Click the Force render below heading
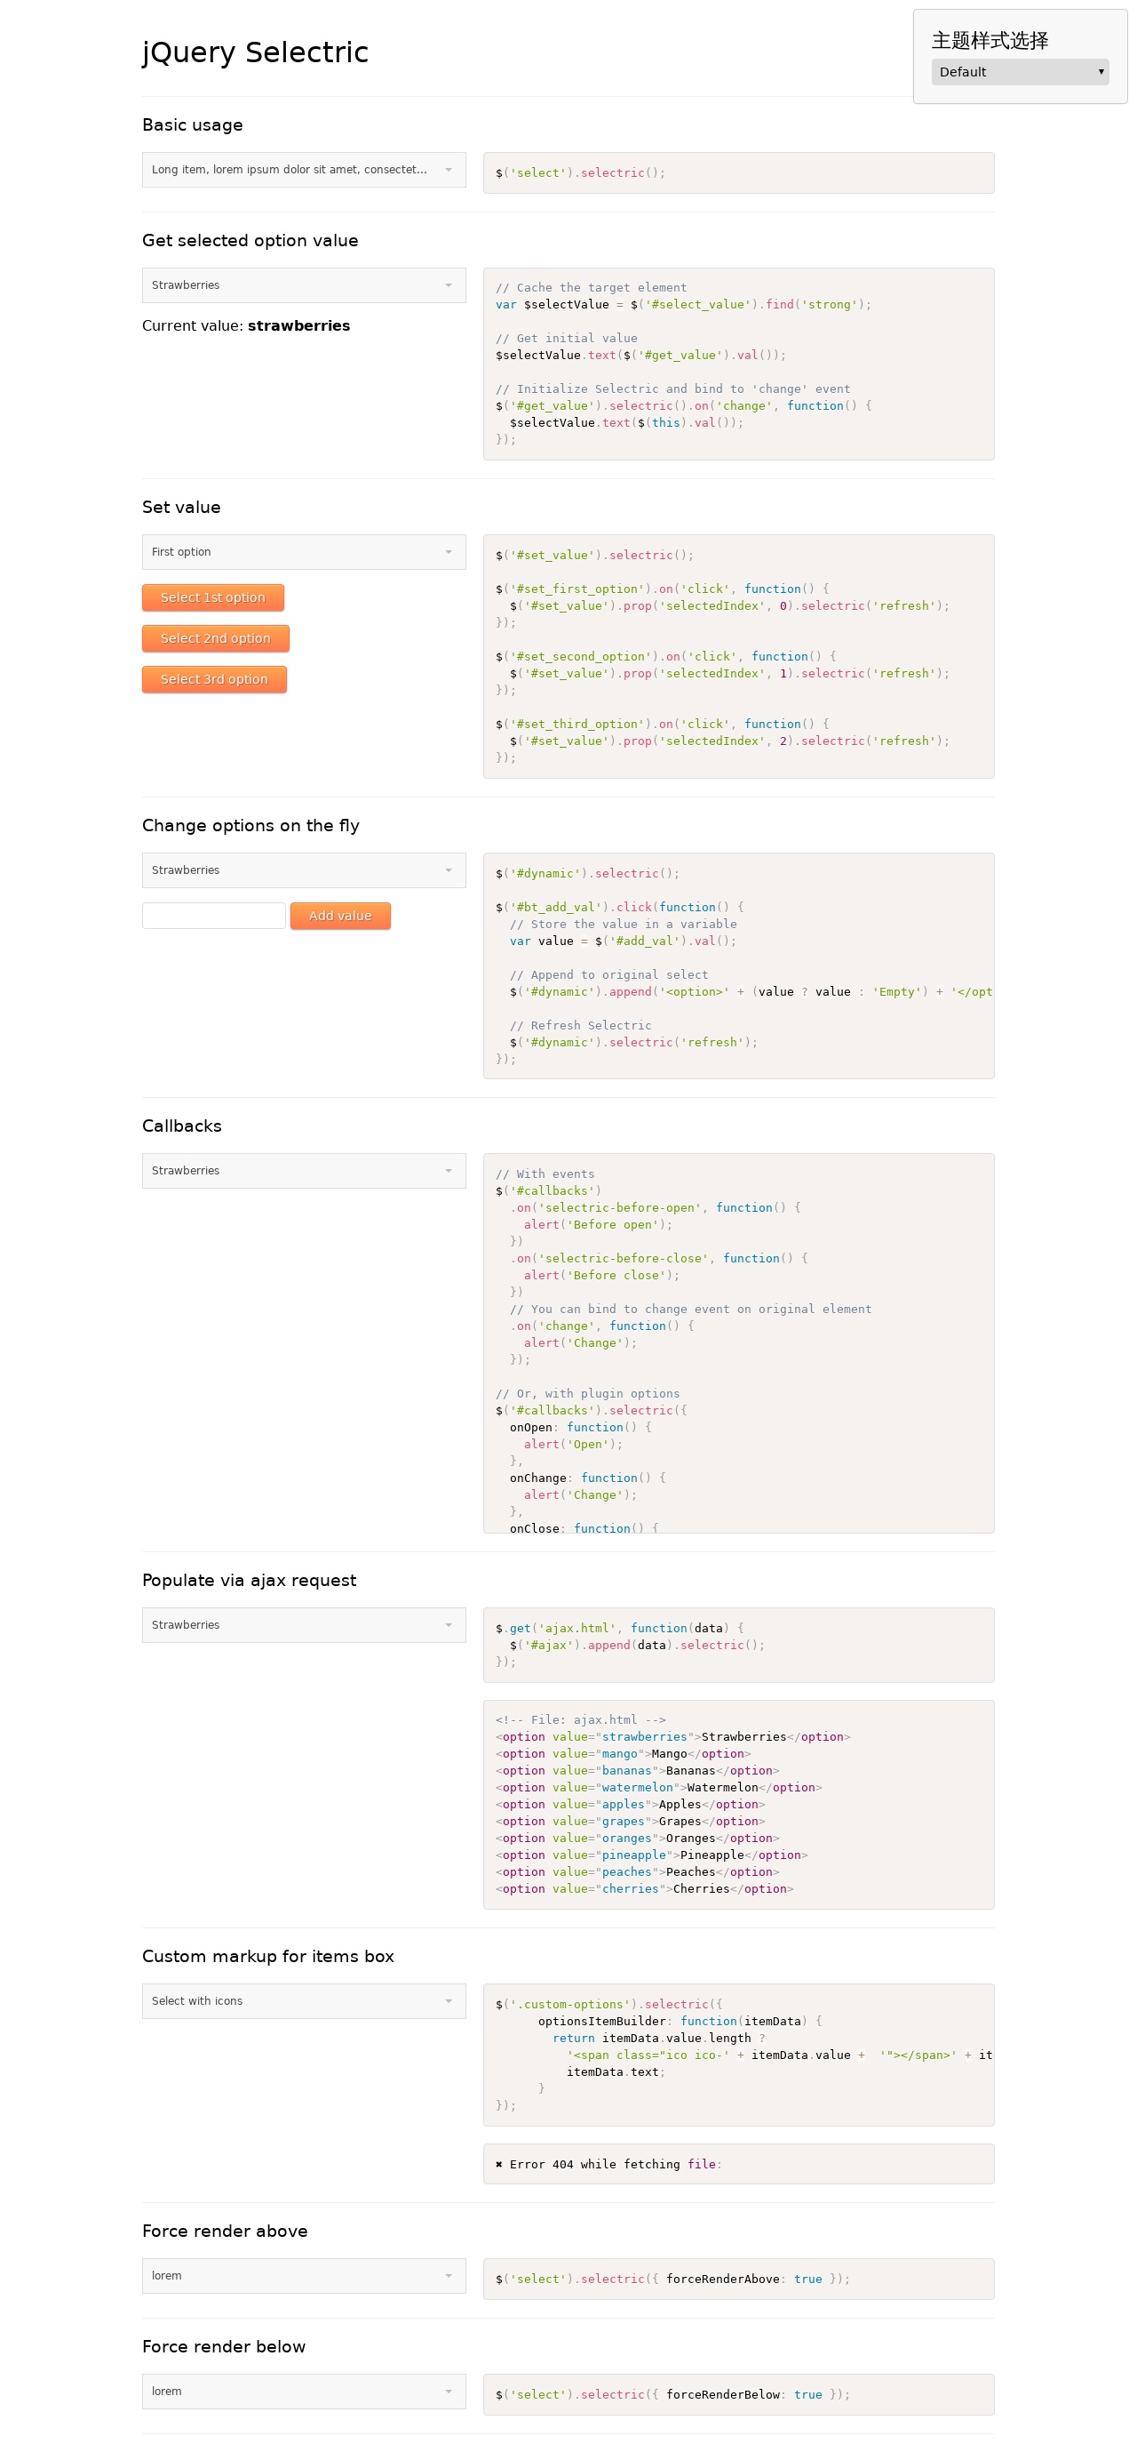 (225, 2346)
